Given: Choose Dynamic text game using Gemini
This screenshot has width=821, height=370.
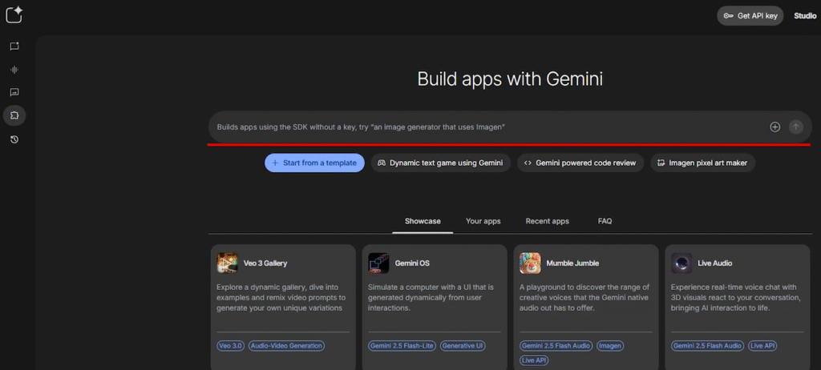Looking at the screenshot, I should pos(441,163).
